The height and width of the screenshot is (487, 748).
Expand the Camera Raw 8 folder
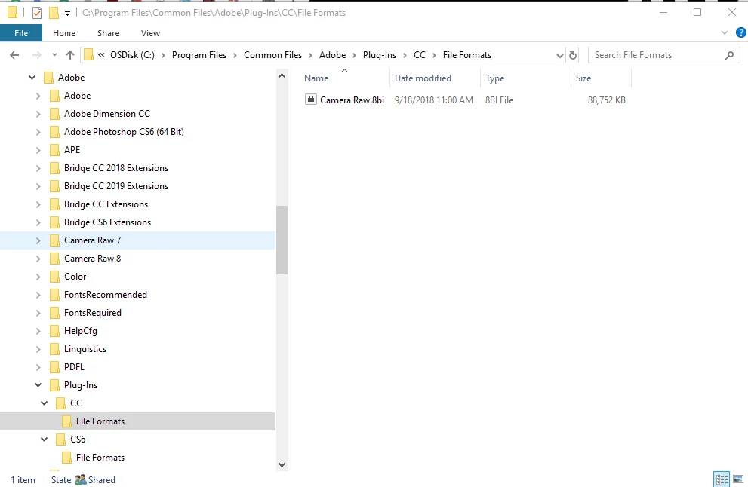(38, 259)
